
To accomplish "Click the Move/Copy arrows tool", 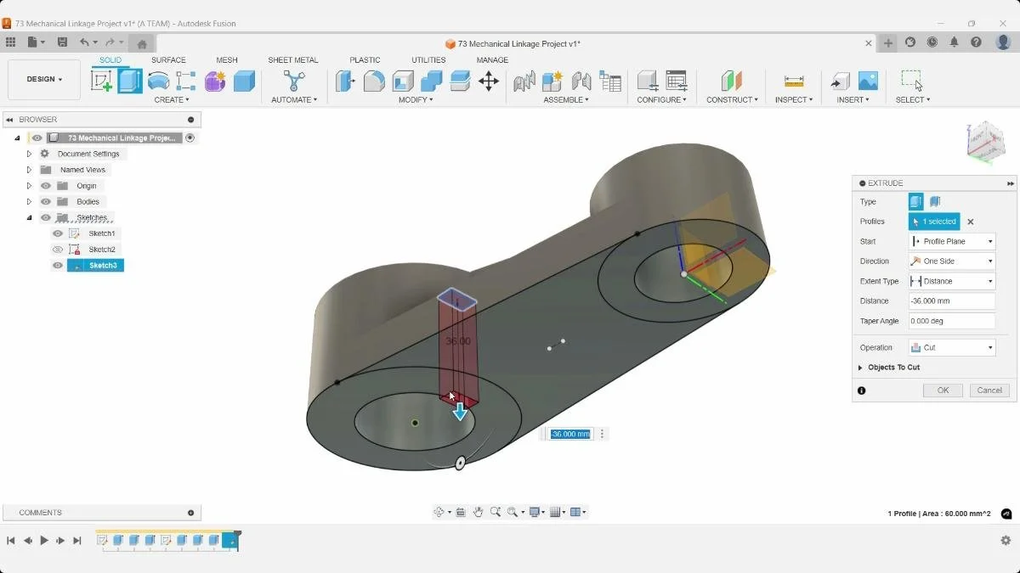I will [x=489, y=81].
